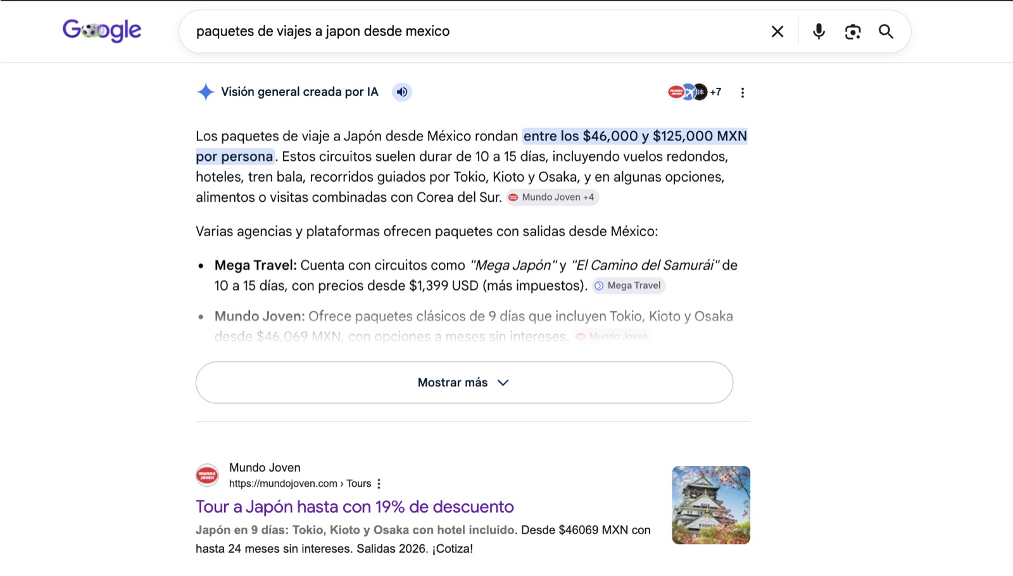This screenshot has width=1013, height=576.
Task: Click the Japanese castle thumbnail image
Action: [711, 505]
